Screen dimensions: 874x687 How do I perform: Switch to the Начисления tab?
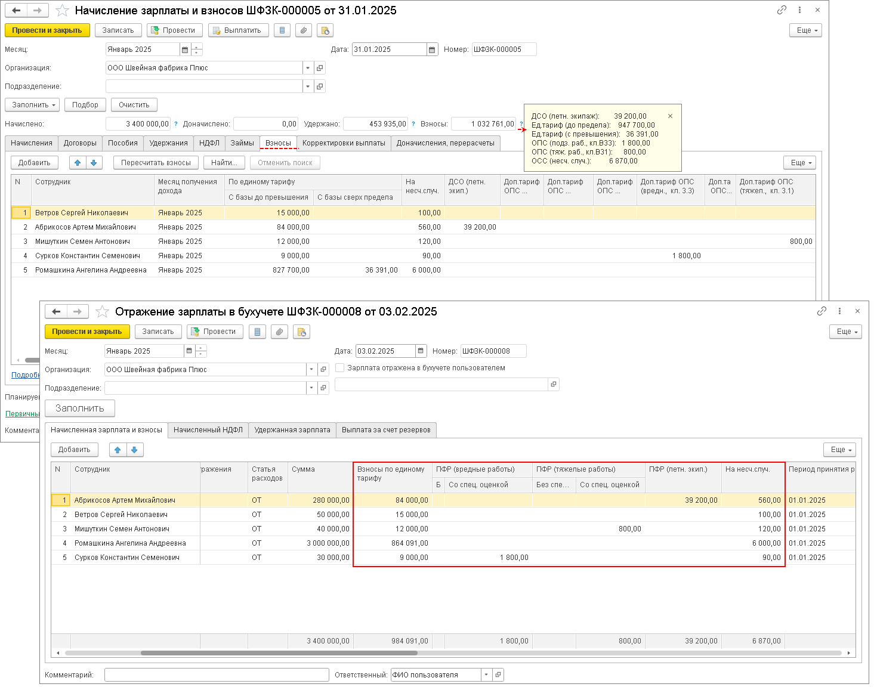point(32,143)
